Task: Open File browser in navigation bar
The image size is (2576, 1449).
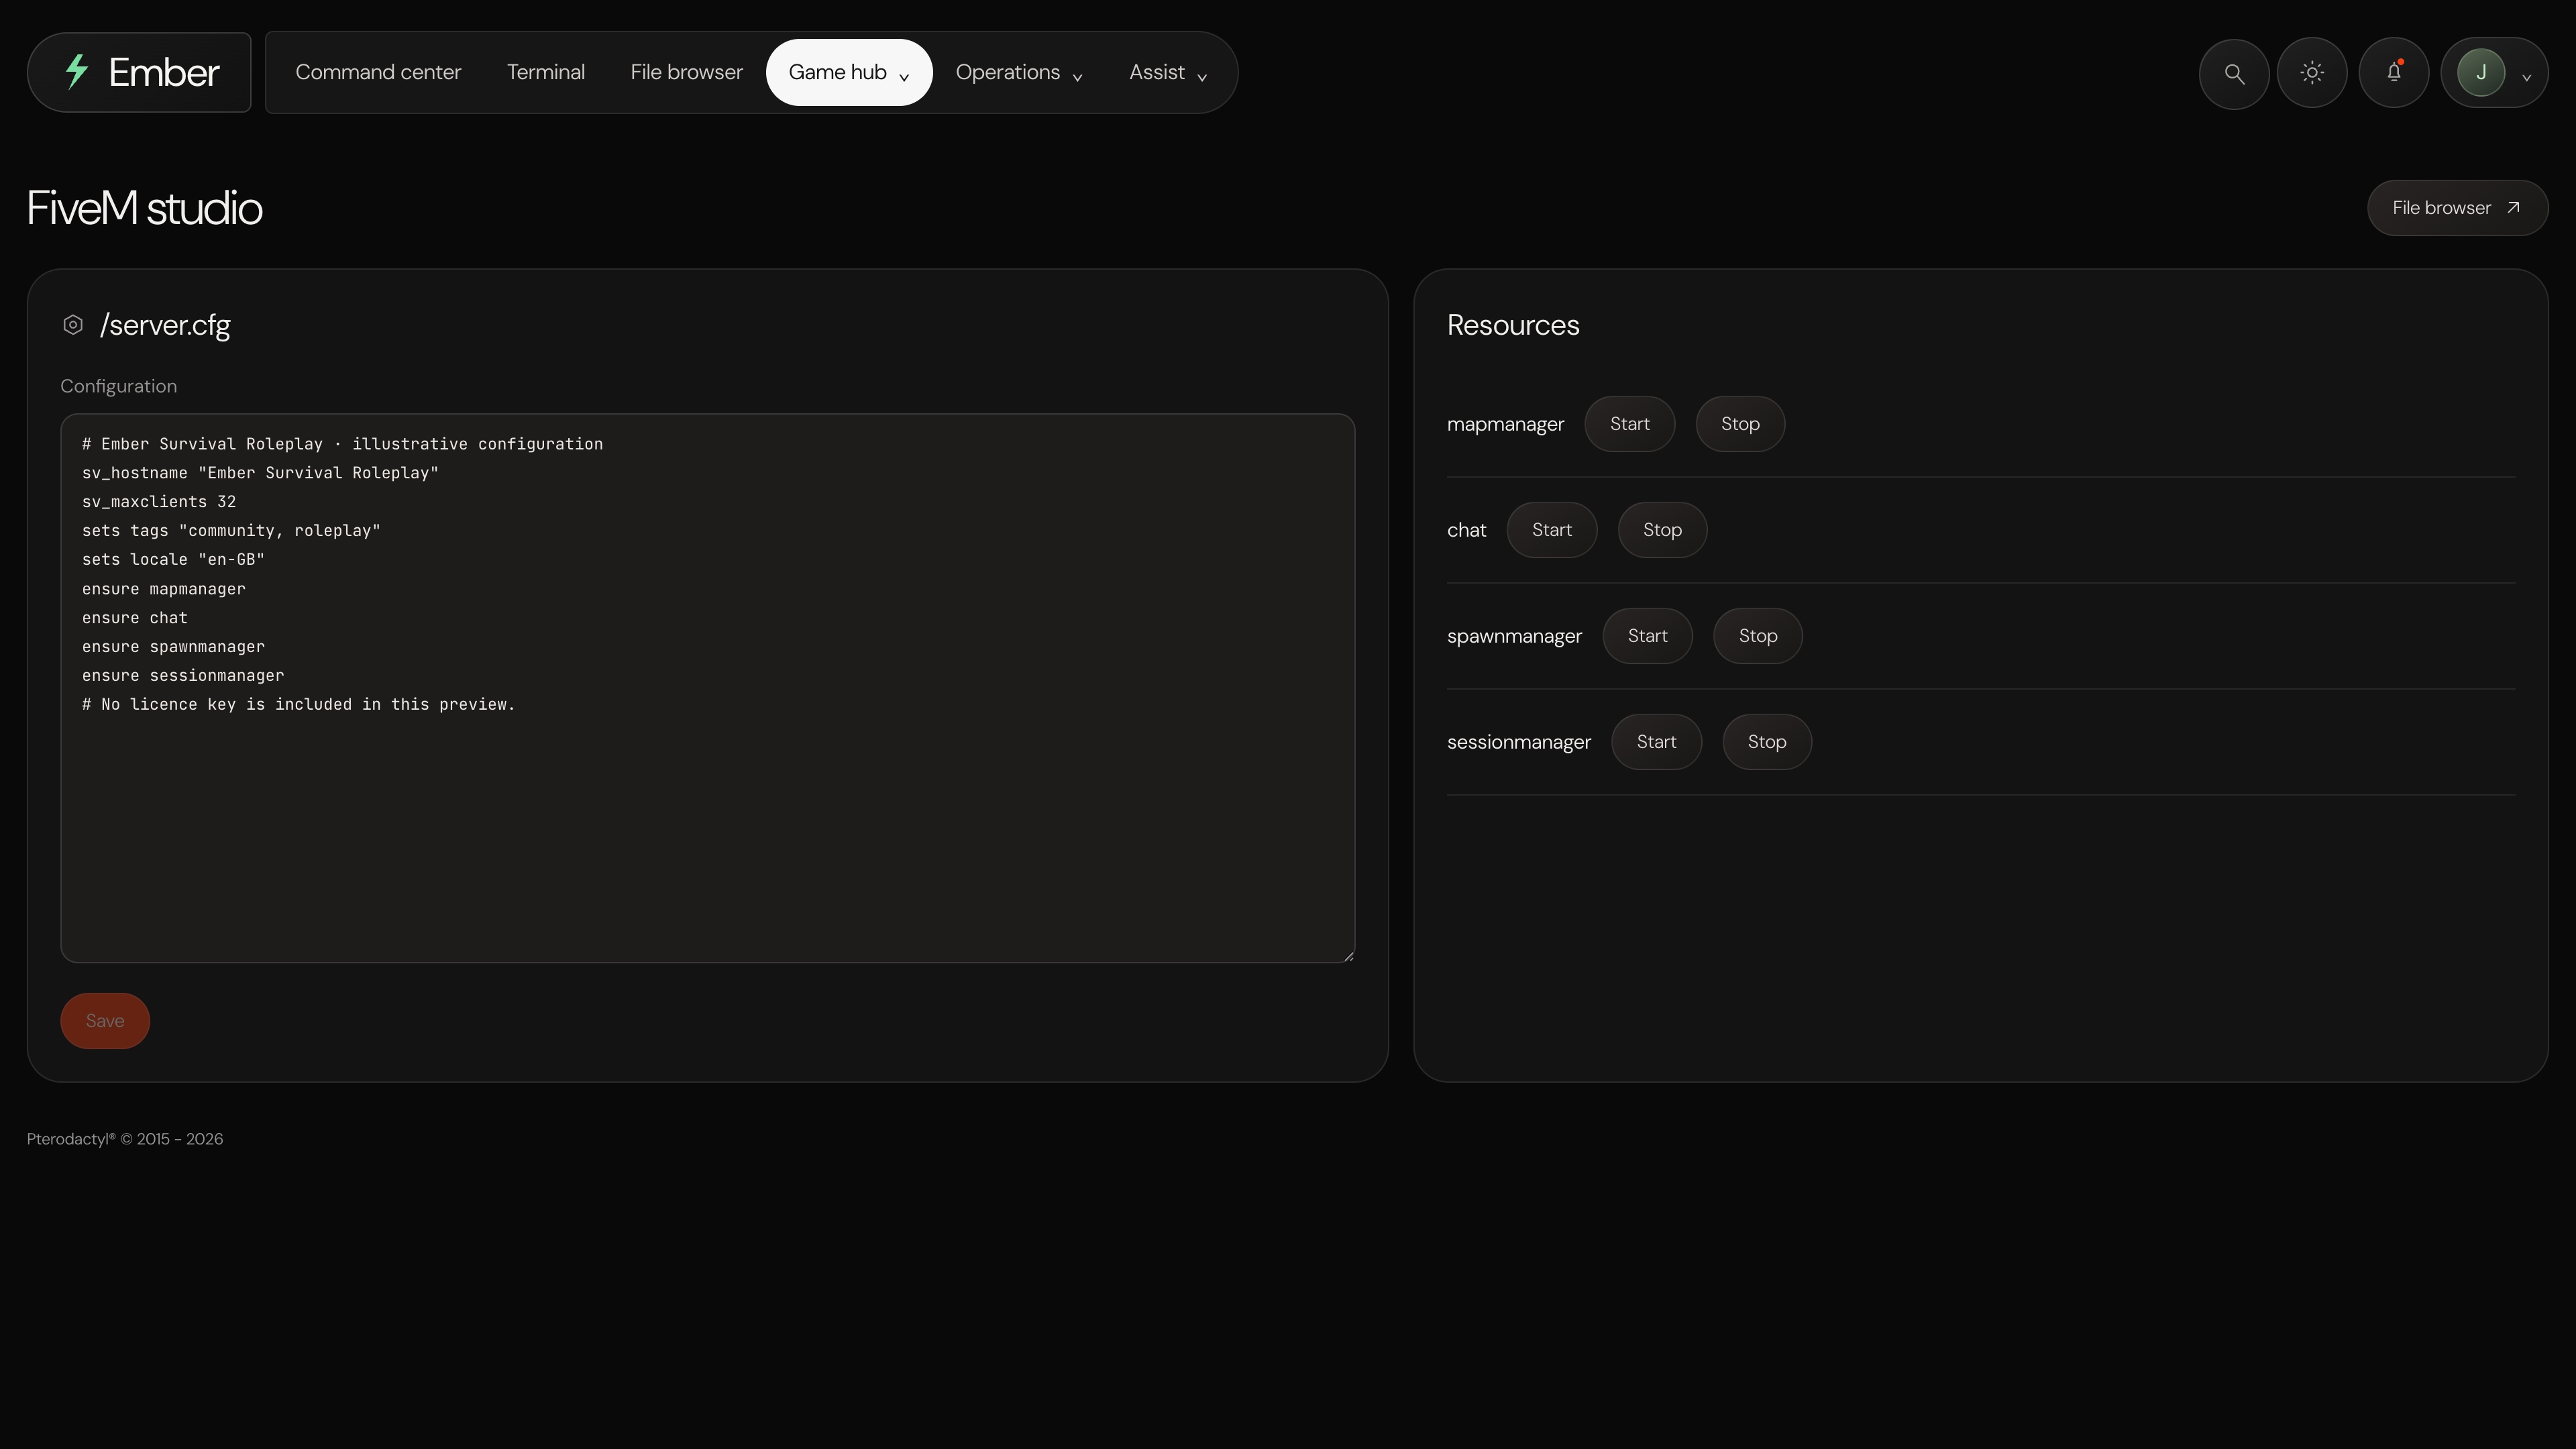Action: click(x=687, y=72)
